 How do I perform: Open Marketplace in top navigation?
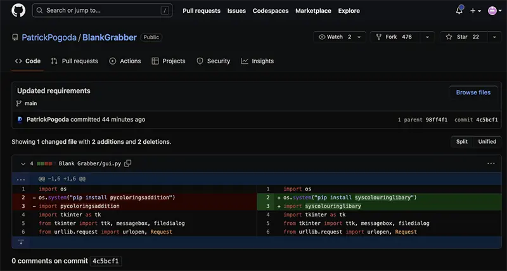tap(313, 11)
